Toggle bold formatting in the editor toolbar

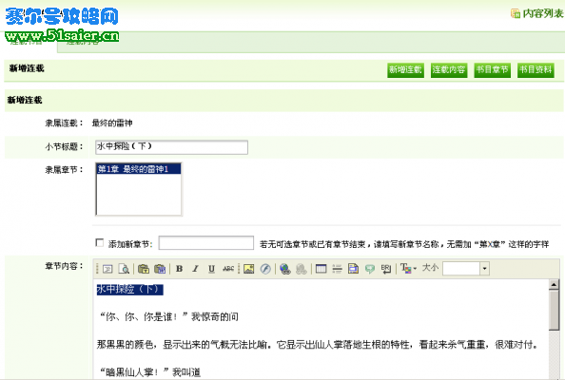coord(179,269)
